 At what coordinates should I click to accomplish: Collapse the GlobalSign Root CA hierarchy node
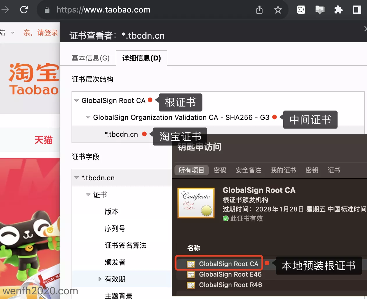(76, 100)
